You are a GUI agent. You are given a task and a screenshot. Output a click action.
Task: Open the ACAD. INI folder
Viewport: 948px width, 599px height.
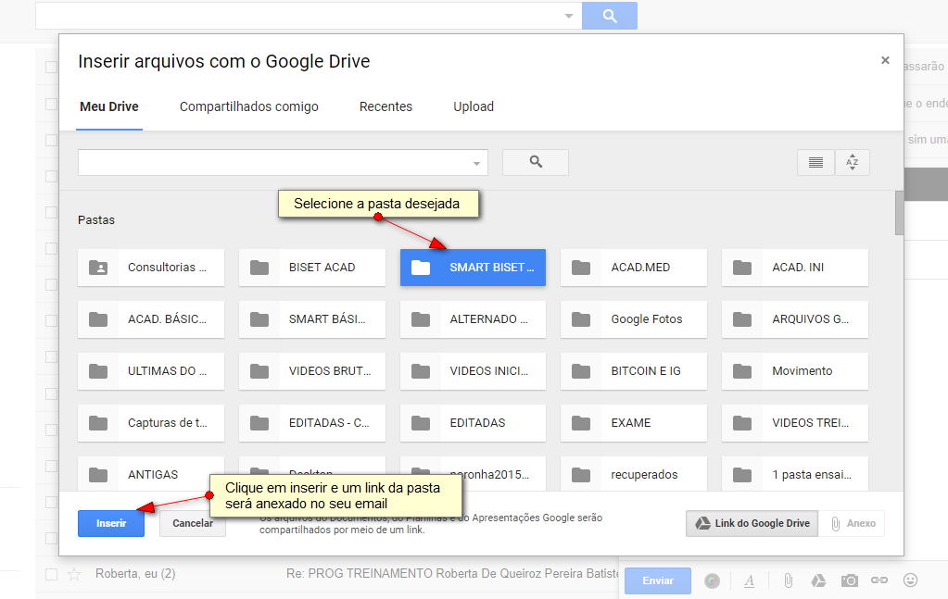(795, 268)
